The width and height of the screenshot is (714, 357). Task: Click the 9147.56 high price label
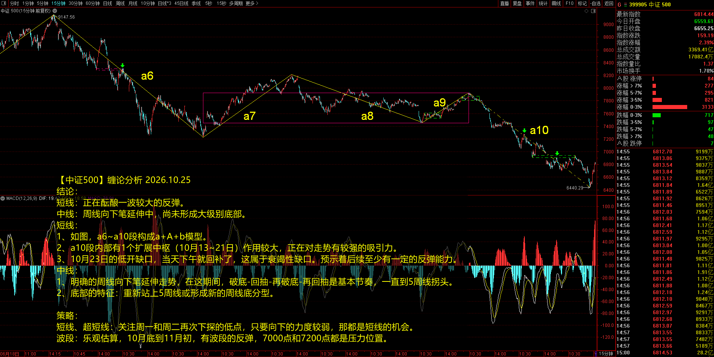tap(66, 17)
